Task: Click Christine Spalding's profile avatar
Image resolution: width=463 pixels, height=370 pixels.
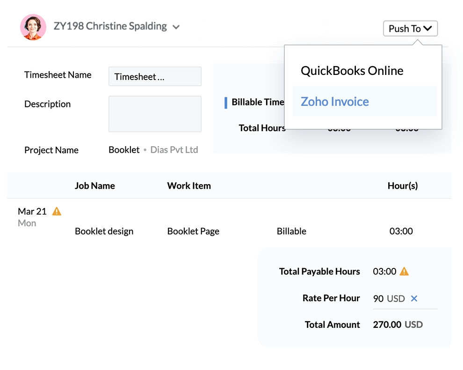Action: (x=33, y=27)
